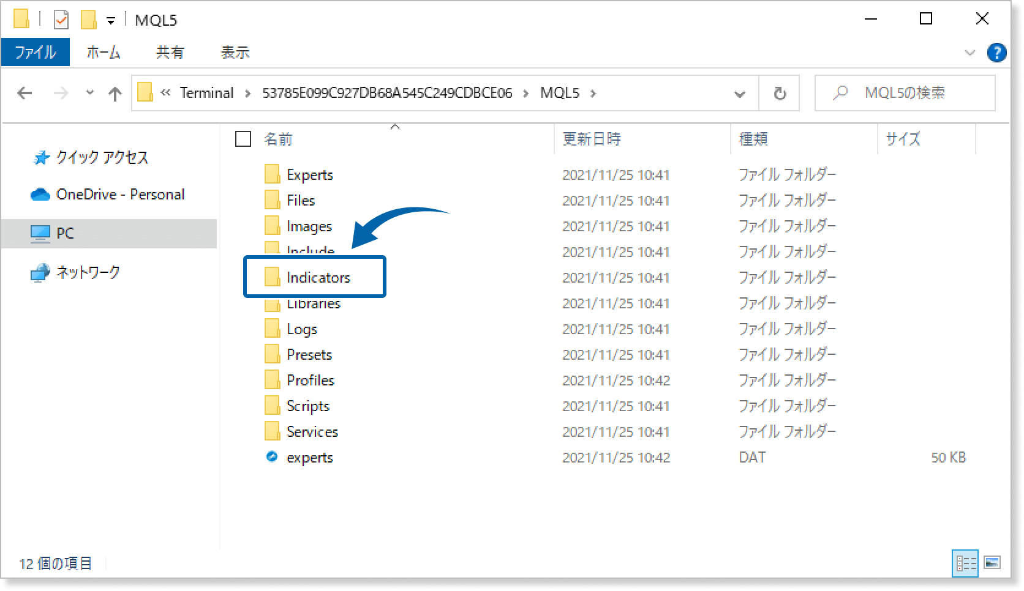Viewport: 1024px width, 591px height.
Task: Customize Quick Access Toolbar dropdown arrow
Action: [111, 21]
